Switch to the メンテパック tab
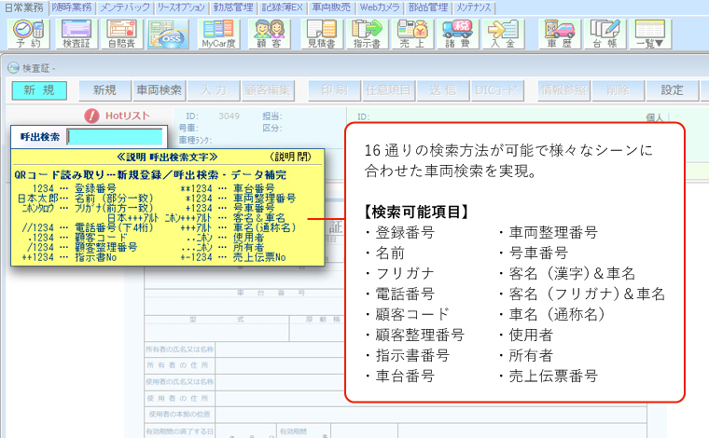Image resolution: width=709 pixels, height=438 pixels. pos(125,7)
